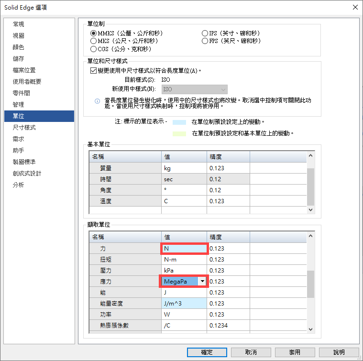
Task: Click the 取消 button
Action: (251, 352)
